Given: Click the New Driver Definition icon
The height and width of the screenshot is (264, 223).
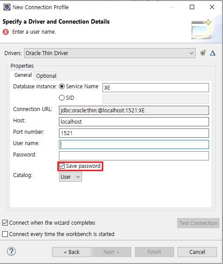Looking at the screenshot, I should [203, 53].
